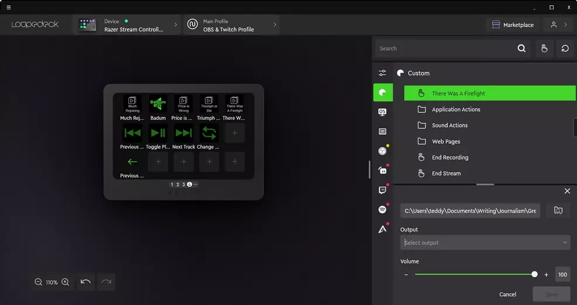
Task: Open the Marketplace
Action: [513, 25]
